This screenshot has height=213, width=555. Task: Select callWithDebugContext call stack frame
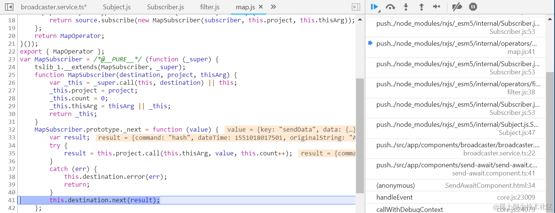pos(455,209)
